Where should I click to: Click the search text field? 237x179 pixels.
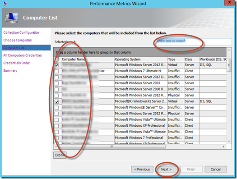click(x=194, y=41)
